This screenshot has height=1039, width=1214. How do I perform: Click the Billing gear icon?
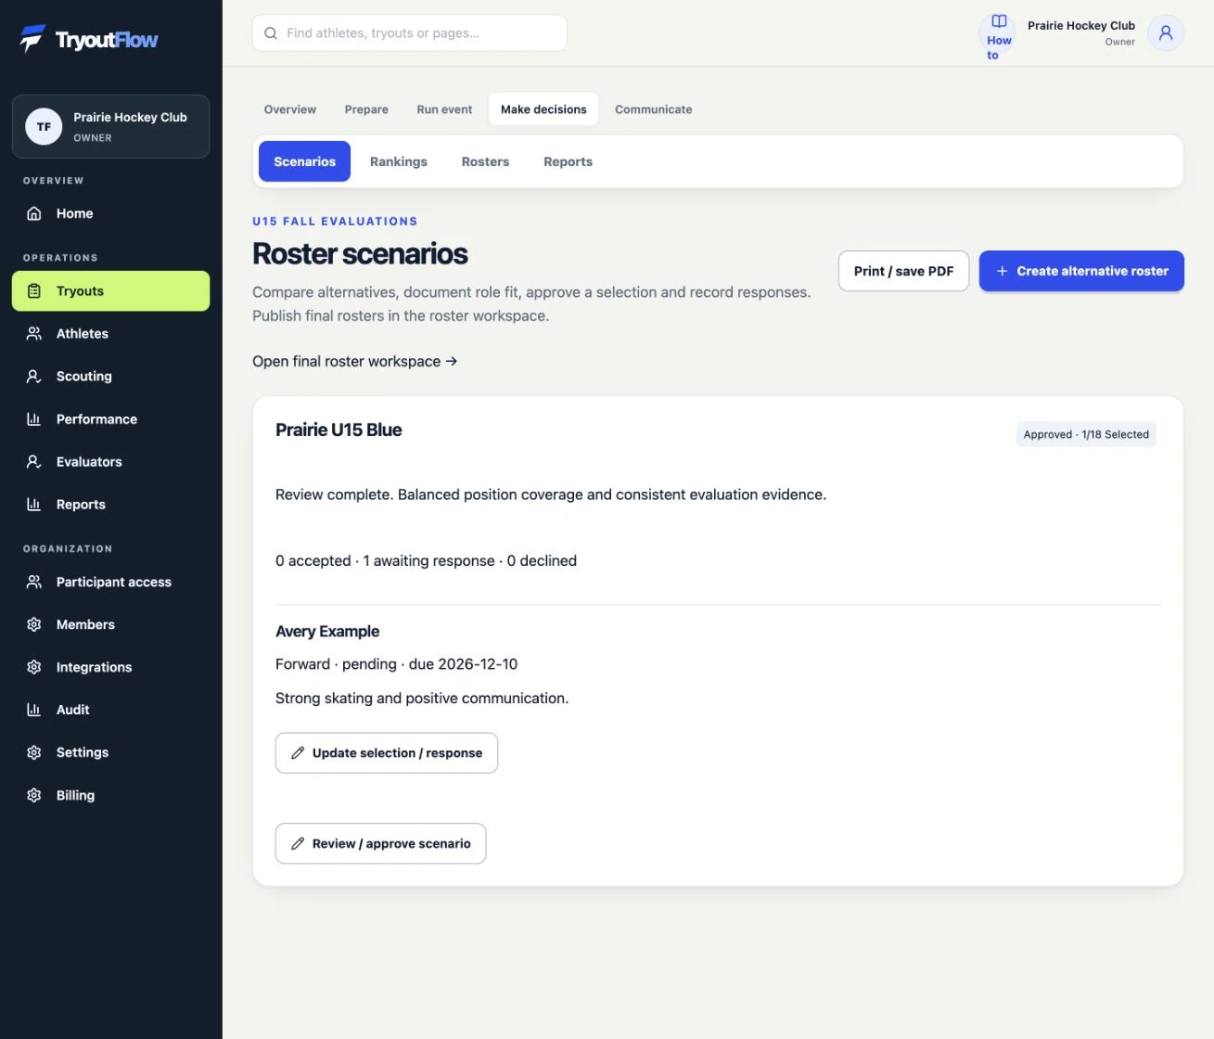pyautogui.click(x=34, y=796)
